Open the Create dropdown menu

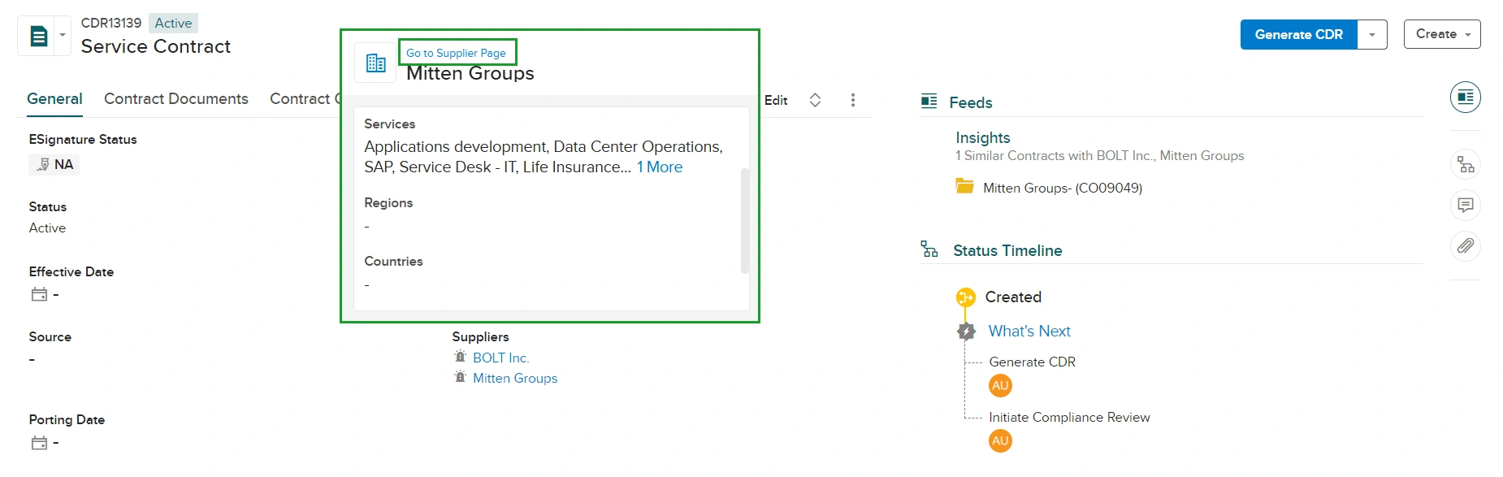[1442, 34]
